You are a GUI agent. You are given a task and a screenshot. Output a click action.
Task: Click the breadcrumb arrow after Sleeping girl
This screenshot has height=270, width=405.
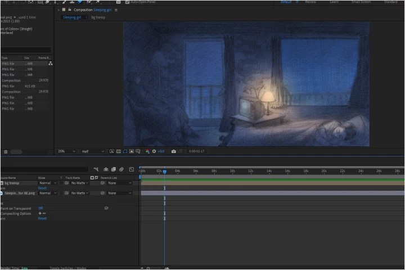[87, 17]
